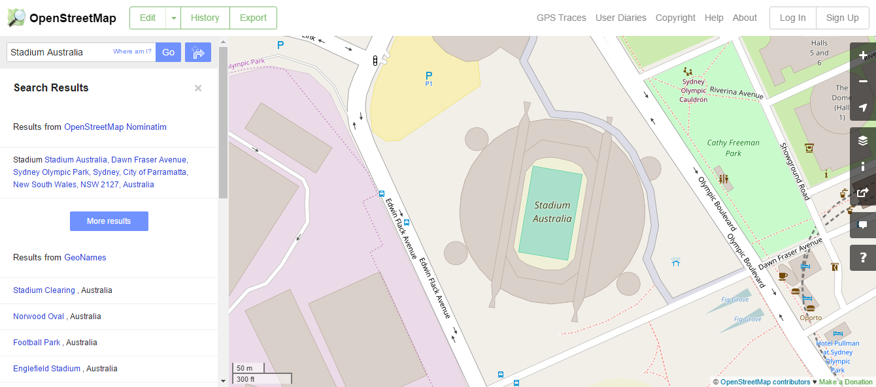The width and height of the screenshot is (876, 387).
Task: Expand the Edit dropdown arrow
Action: click(x=173, y=18)
